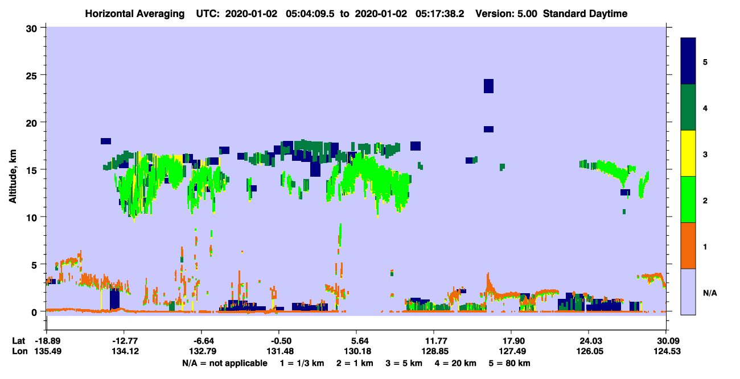Click the longitude value 135.49
This screenshot has height=379, width=740.
(x=47, y=351)
